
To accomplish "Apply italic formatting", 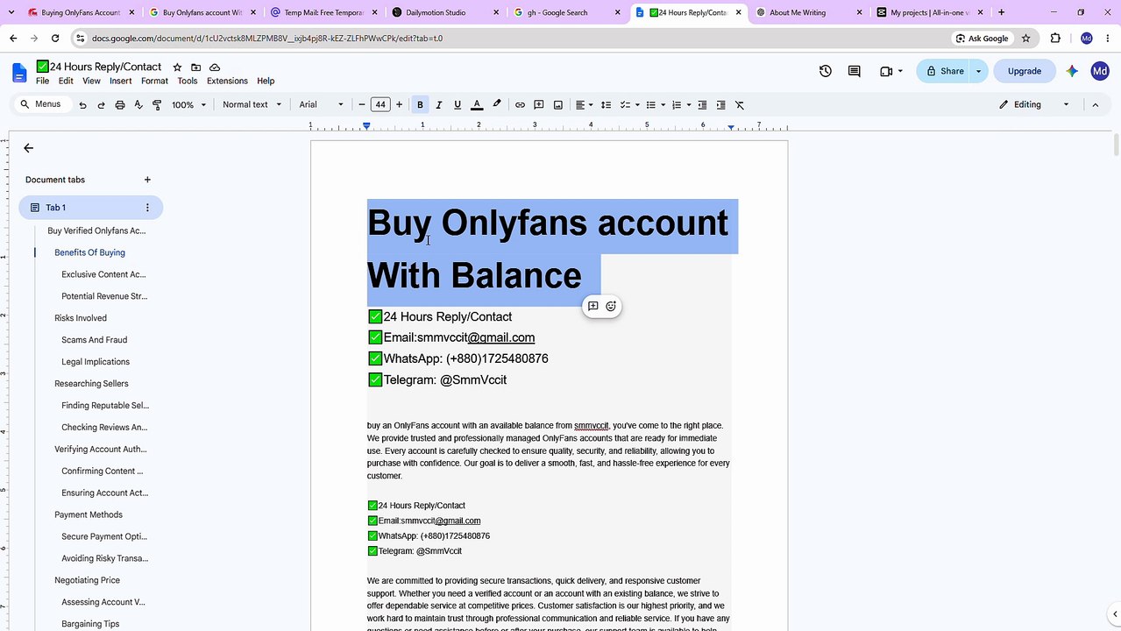I will [x=438, y=105].
